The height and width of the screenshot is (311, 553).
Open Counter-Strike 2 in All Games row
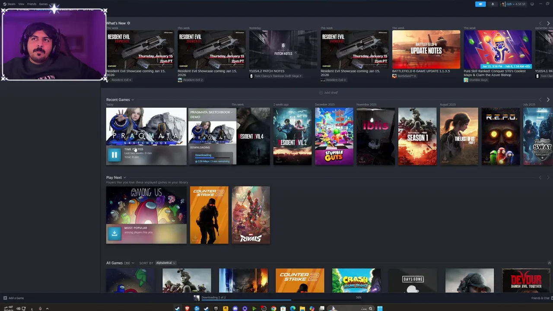pos(300,280)
